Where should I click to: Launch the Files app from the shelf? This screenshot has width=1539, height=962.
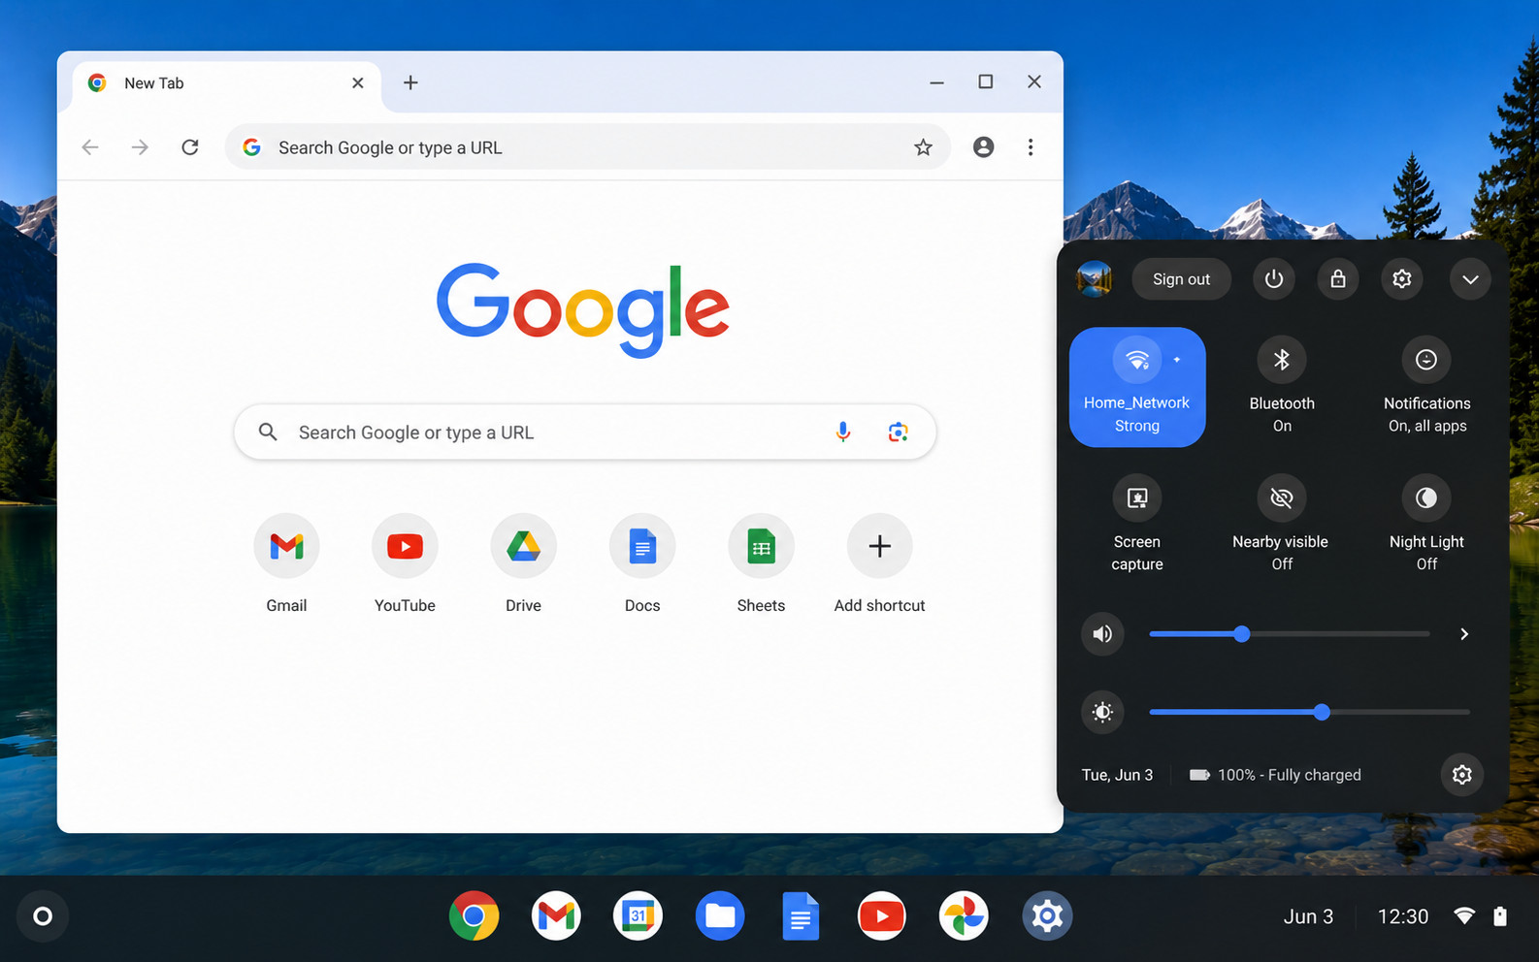pyautogui.click(x=720, y=916)
